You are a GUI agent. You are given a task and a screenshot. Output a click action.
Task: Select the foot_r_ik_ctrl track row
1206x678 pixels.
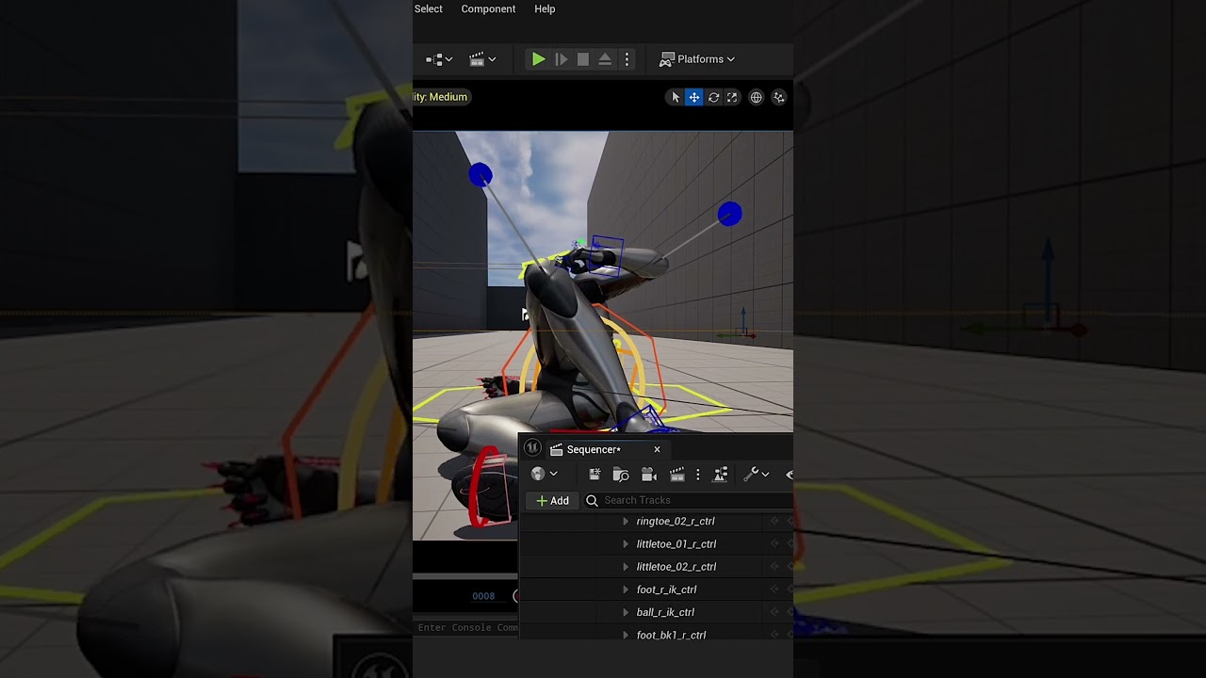pos(657,589)
